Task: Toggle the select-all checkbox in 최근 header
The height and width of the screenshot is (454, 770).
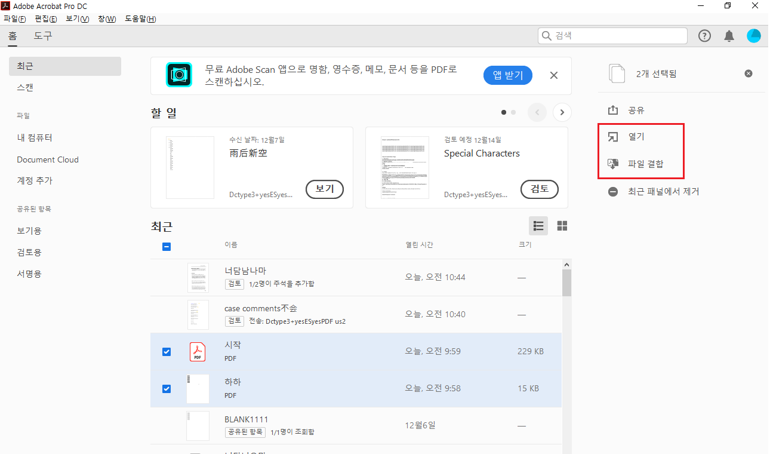Action: tap(167, 246)
